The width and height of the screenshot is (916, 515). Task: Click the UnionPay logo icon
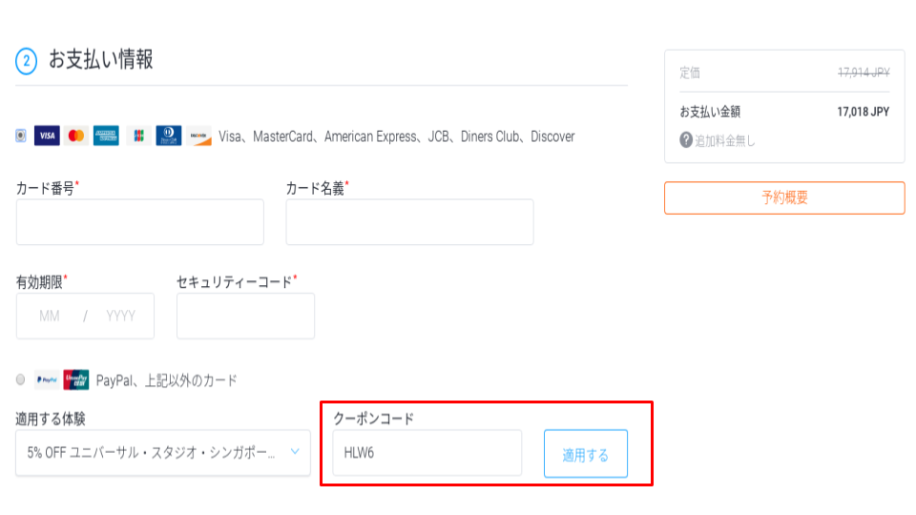[76, 380]
